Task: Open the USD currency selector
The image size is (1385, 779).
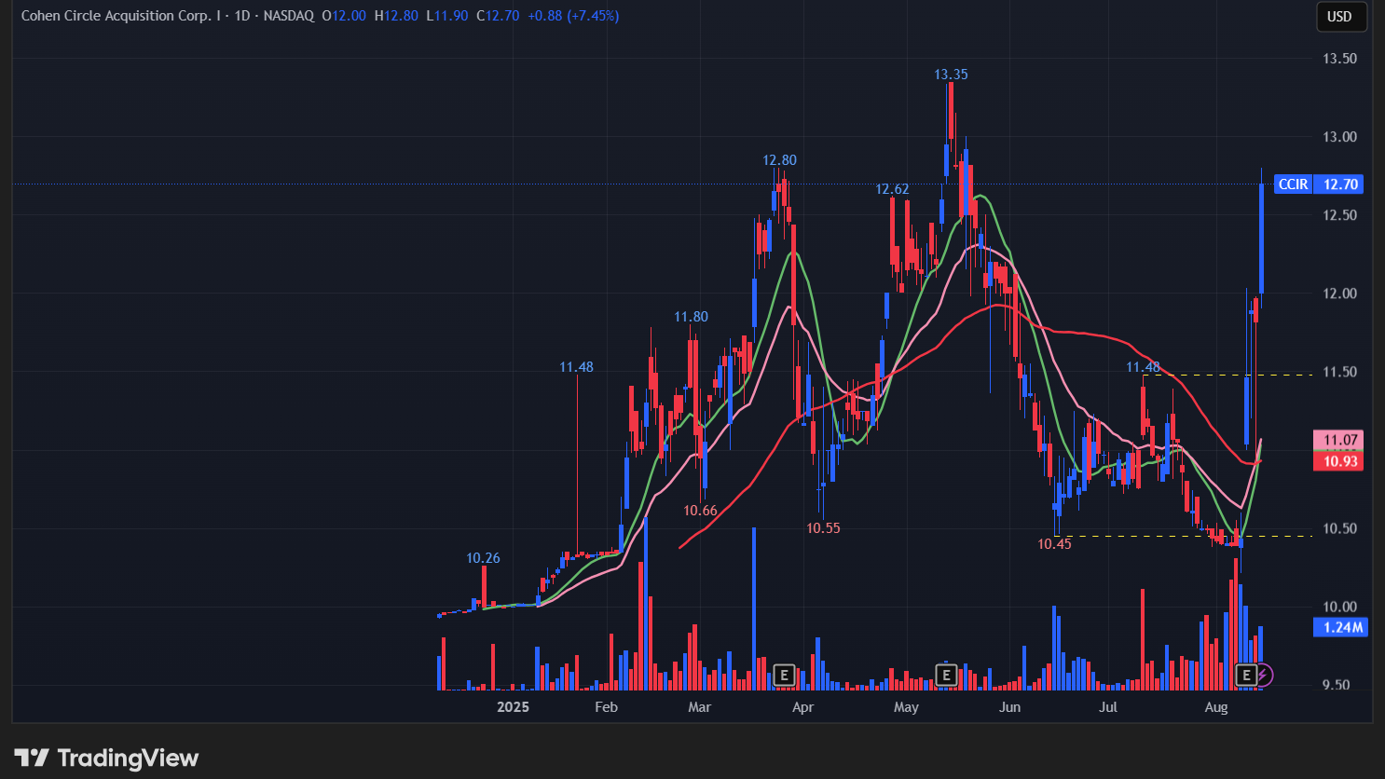Action: pos(1339,16)
